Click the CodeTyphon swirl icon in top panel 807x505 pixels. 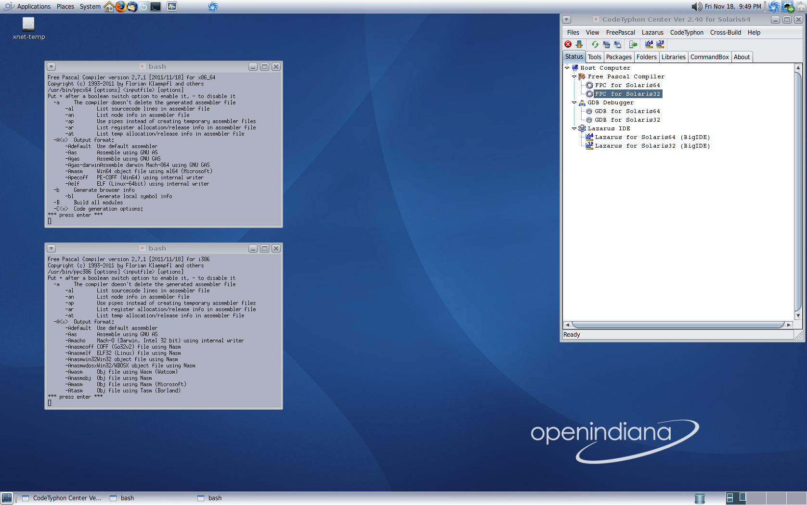pyautogui.click(x=213, y=6)
